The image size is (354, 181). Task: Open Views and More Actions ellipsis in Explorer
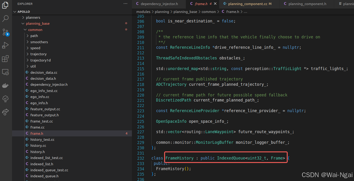click(x=125, y=4)
